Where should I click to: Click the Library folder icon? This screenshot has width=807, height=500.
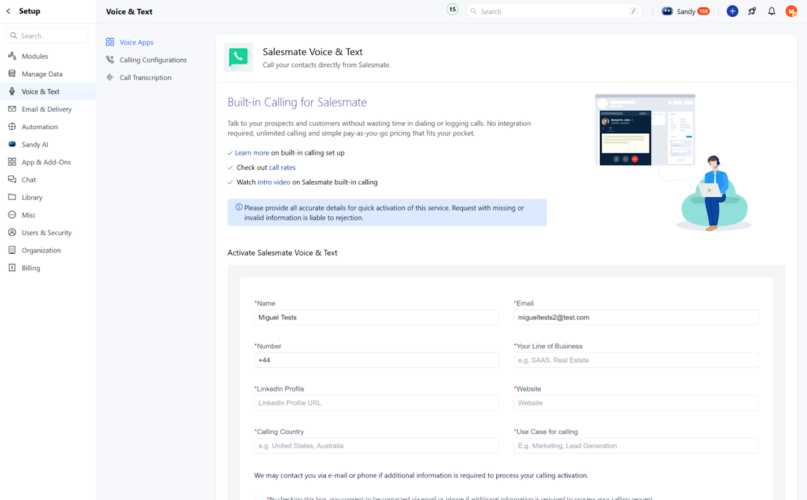[12, 197]
